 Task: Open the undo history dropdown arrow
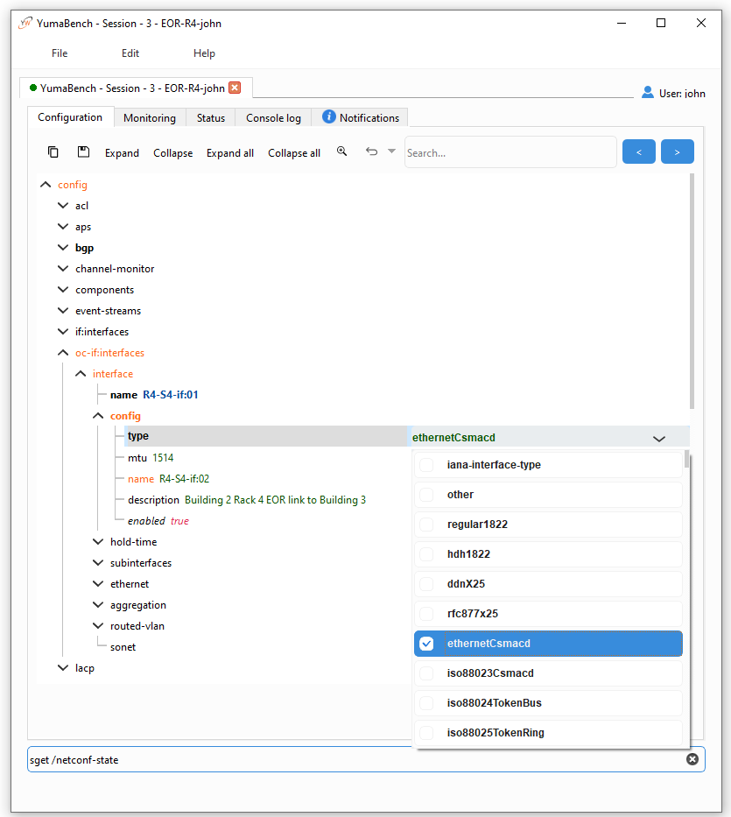coord(391,151)
